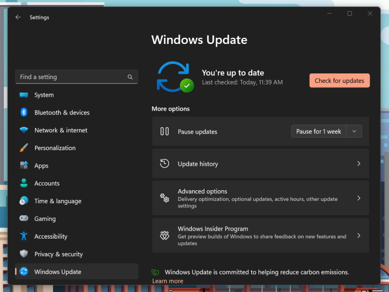The height and width of the screenshot is (292, 389).
Task: Click the green leaf carbon icon
Action: click(155, 273)
